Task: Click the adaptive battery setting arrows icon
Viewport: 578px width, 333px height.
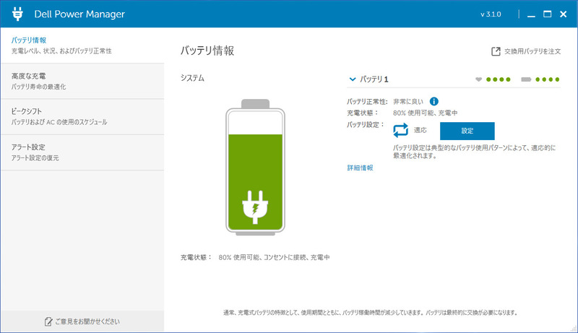Action: [401, 130]
